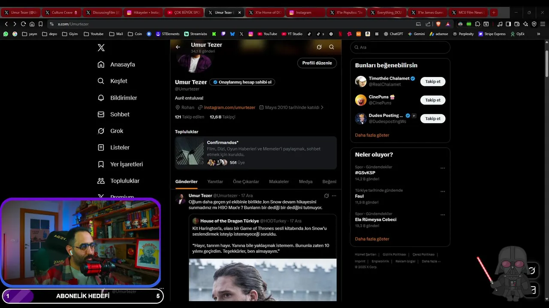Click share icon in address bar
Screen dimensions: 549x308
pos(428,24)
